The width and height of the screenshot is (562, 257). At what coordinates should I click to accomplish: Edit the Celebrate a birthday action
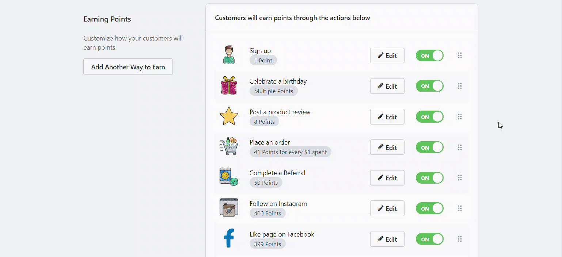click(x=387, y=86)
